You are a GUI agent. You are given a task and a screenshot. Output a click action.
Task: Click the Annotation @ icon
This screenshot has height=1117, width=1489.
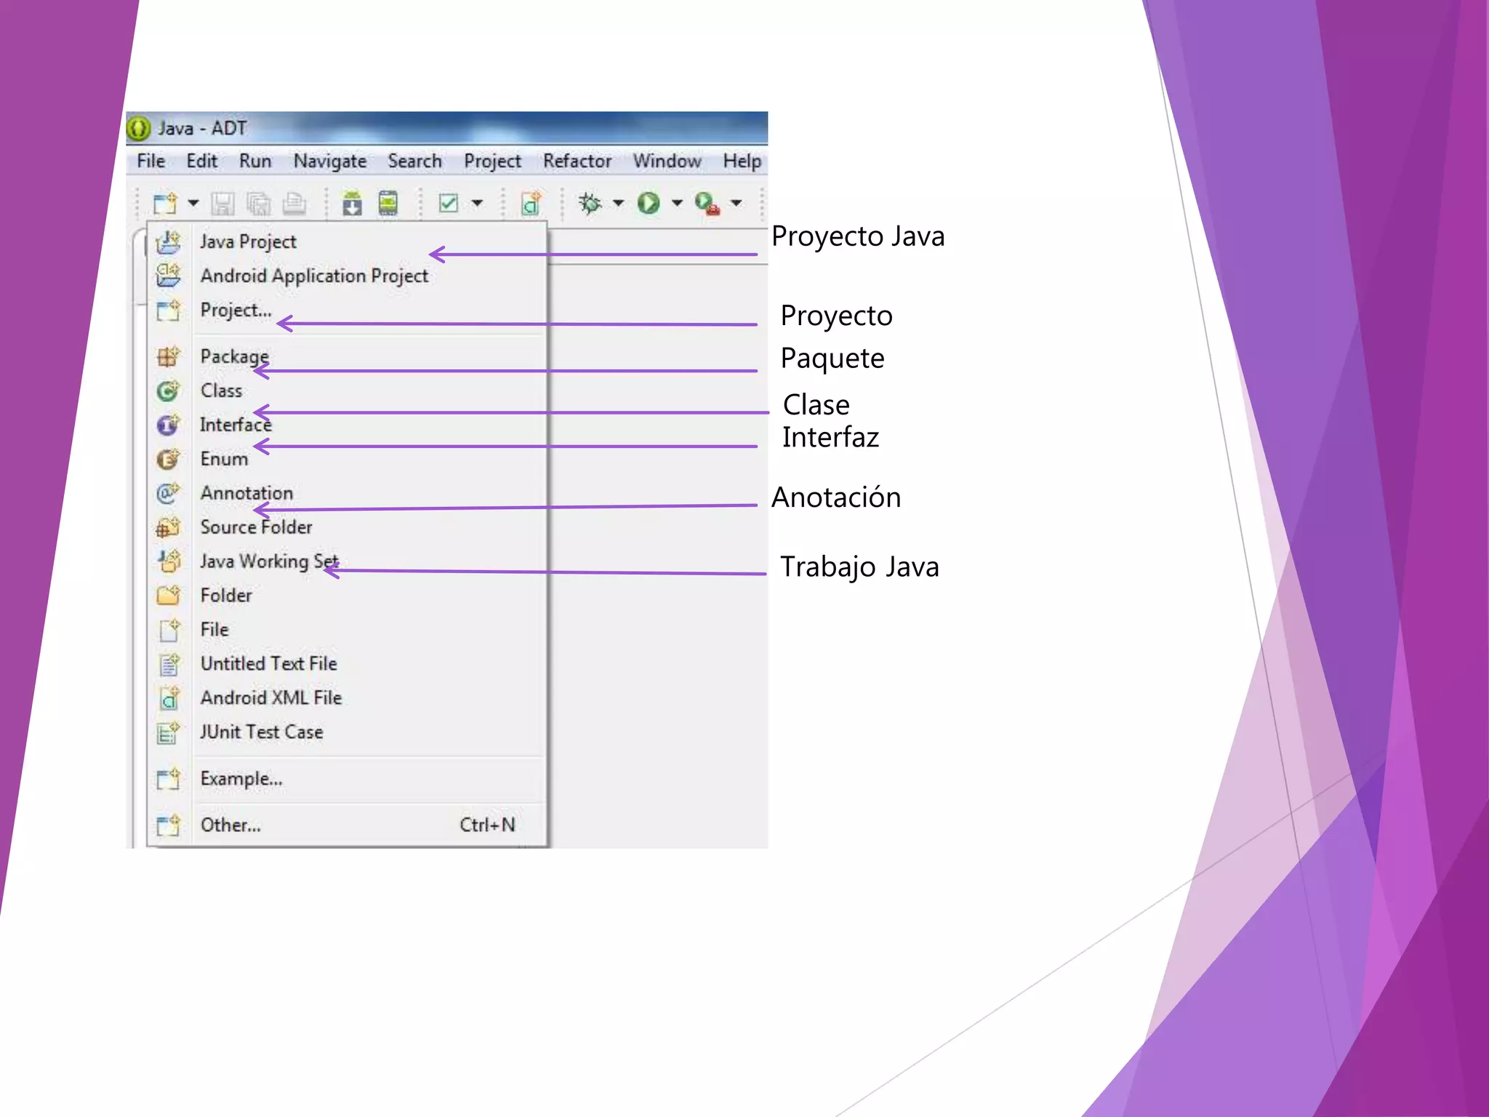(x=168, y=493)
